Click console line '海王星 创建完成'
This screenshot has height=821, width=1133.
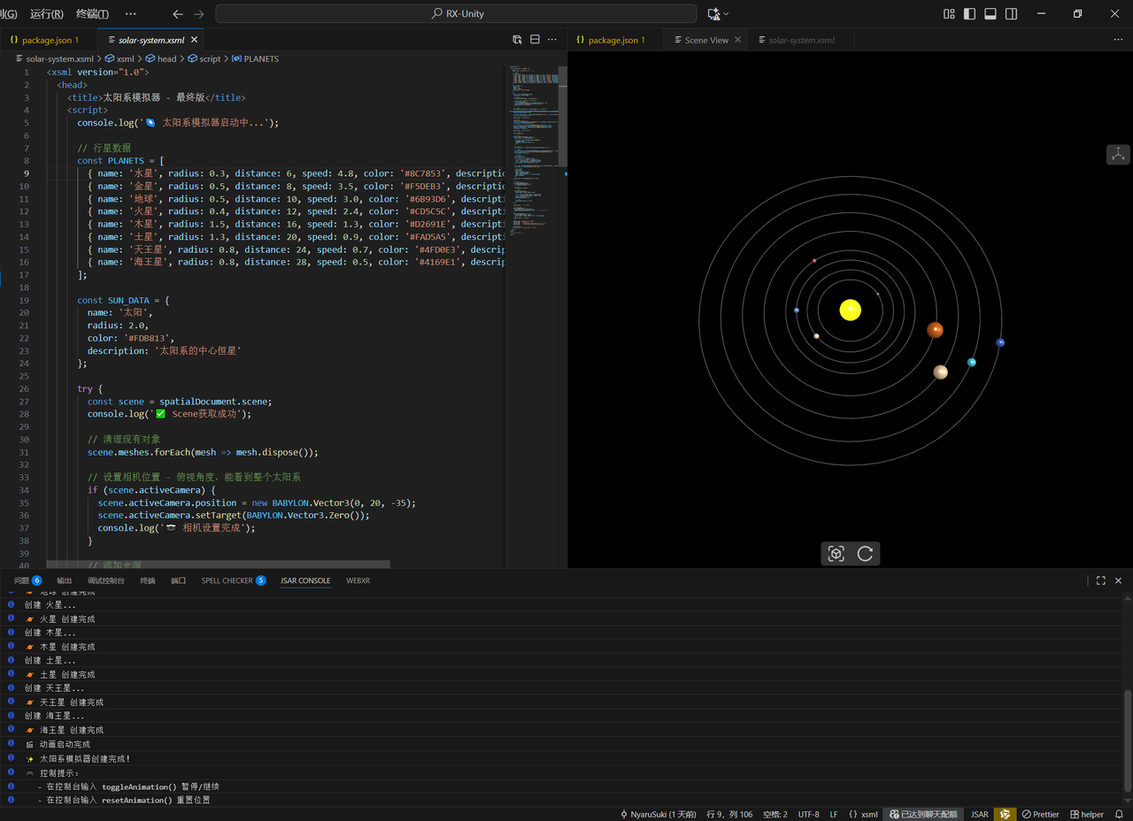pyautogui.click(x=72, y=730)
